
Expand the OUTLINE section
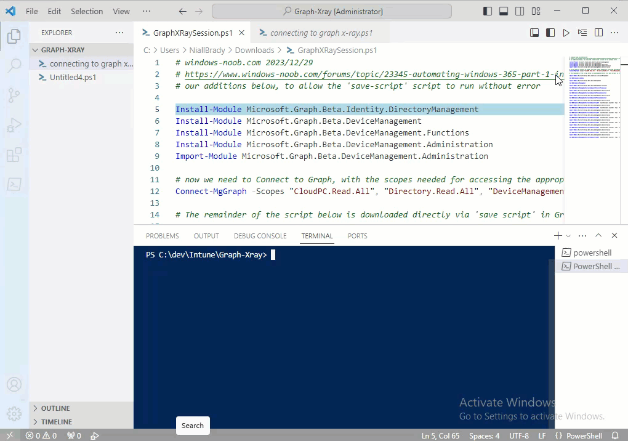[x=81, y=408]
